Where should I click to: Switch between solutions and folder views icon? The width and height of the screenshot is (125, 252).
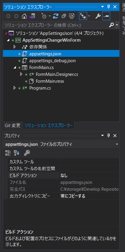point(32,16)
